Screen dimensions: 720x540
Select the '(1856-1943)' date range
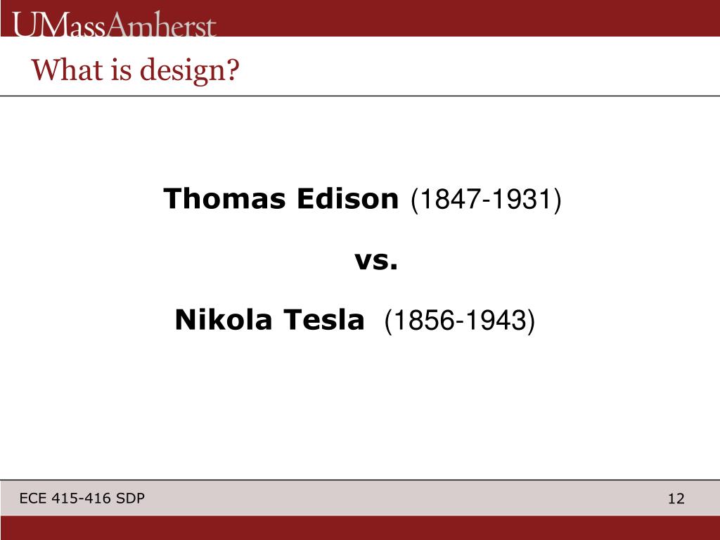[x=460, y=321]
